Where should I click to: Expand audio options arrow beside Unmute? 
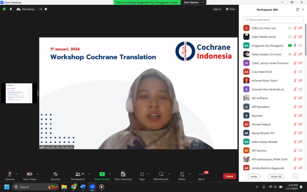click(17, 174)
